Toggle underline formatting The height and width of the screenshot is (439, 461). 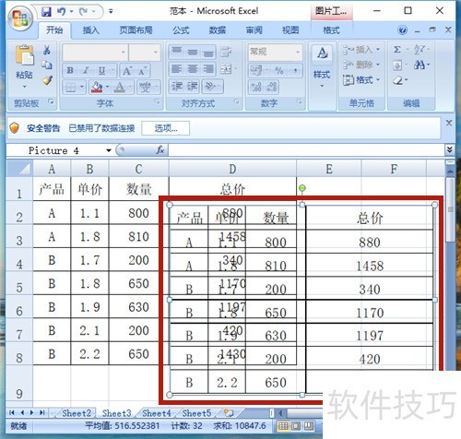tap(101, 71)
